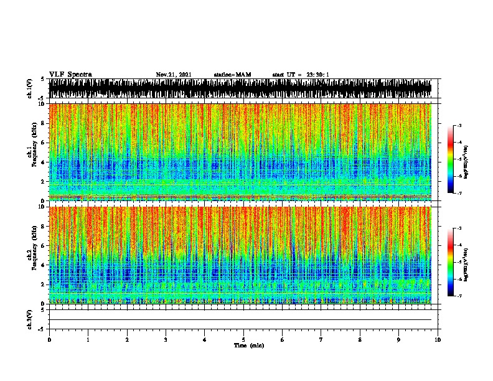
Task: Click time axis tick label "5"
Action: (243, 339)
